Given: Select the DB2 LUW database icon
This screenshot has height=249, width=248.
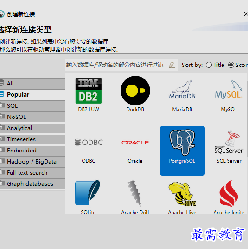Looking at the screenshot, I should coord(89,91).
